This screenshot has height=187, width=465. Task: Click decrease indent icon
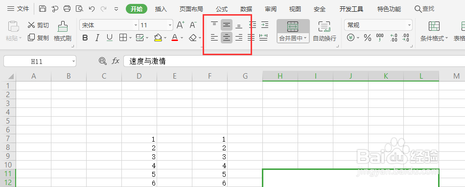(x=253, y=25)
